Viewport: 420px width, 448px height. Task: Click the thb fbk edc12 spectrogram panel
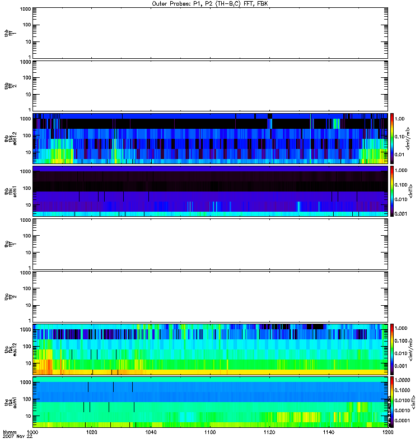(209, 138)
